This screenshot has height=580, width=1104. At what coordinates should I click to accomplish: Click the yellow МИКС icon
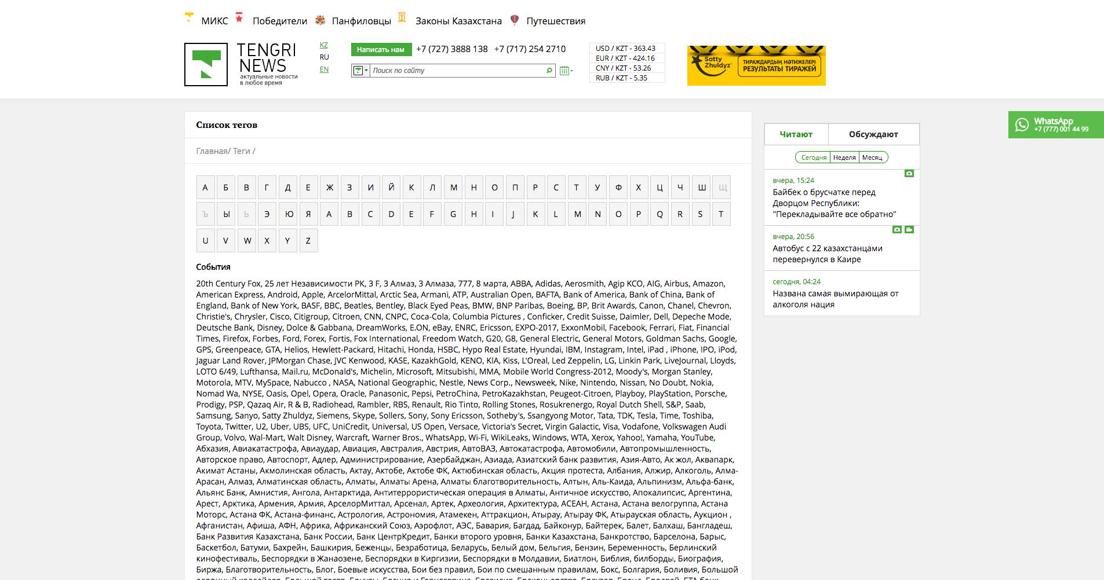tap(189, 17)
